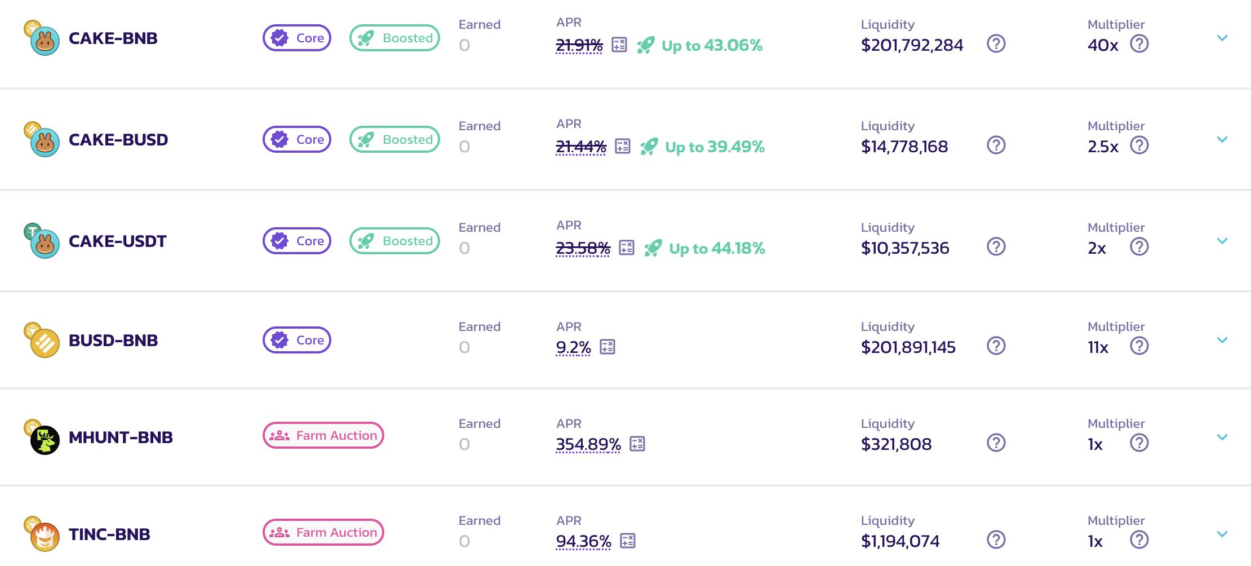
Task: Expand the CAKE-USDT farm details
Action: [x=1222, y=241]
